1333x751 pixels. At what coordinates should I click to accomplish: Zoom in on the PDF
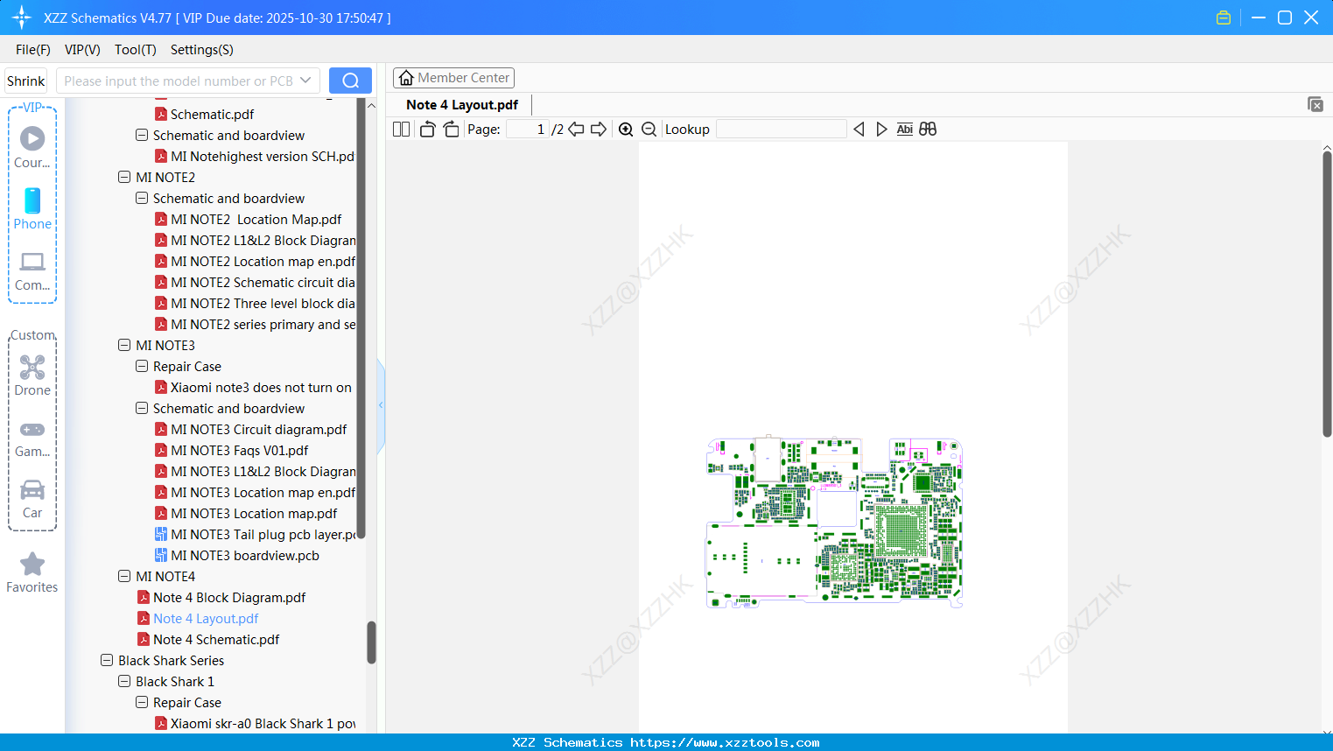(x=626, y=130)
